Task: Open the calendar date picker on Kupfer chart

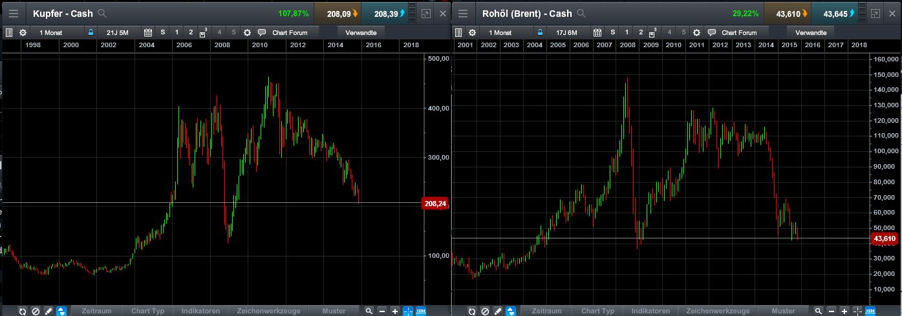Action: [x=148, y=32]
